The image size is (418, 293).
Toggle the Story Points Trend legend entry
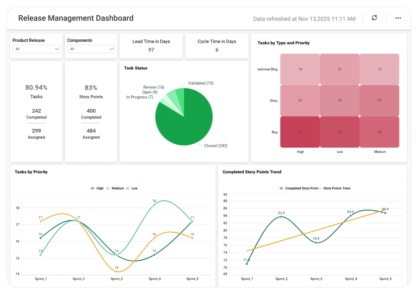click(x=334, y=188)
